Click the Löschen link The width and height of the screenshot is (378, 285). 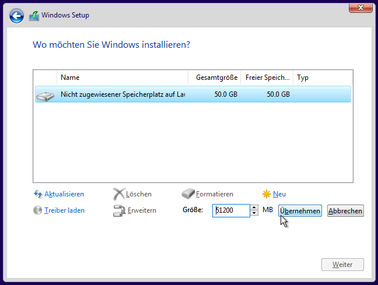(x=139, y=194)
